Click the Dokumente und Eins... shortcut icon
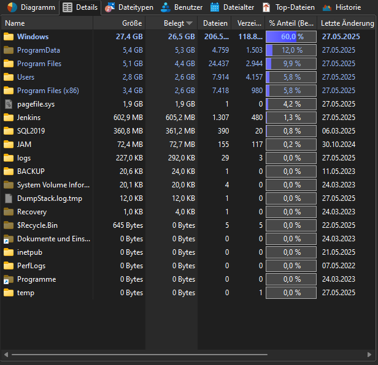The height and width of the screenshot is (365, 378). (9, 239)
